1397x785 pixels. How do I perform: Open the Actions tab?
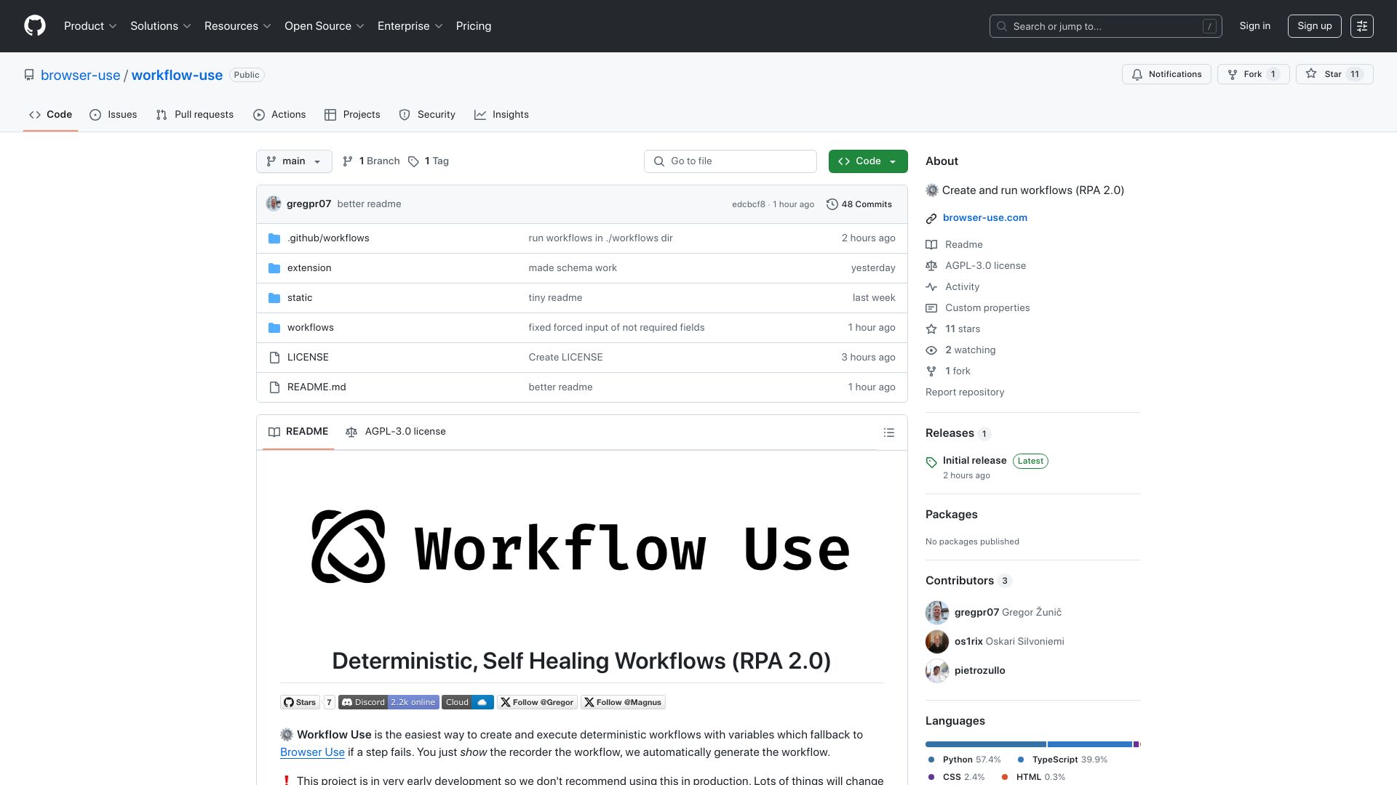[x=279, y=115]
